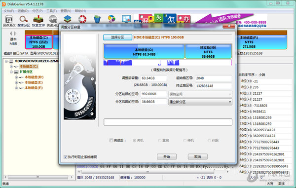Collapse the HD0:WDCWD10EZEX tree node
Viewport: 296px width, 188px height.
coord(6,61)
